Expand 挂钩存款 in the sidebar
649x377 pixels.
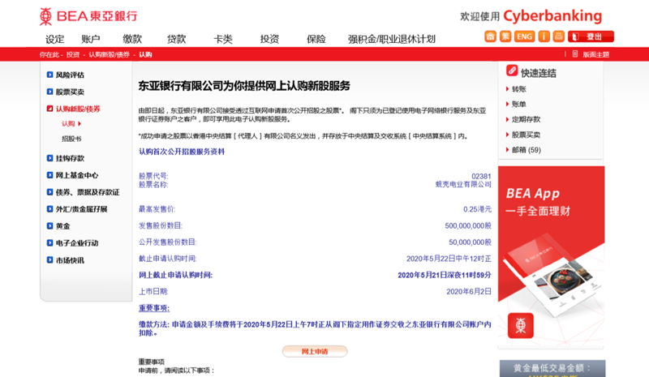click(66, 158)
